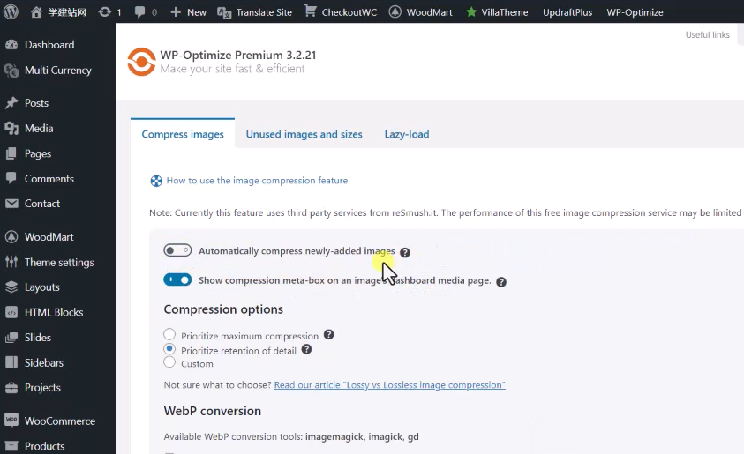Select Prioritize retention of detail radio

coord(169,349)
